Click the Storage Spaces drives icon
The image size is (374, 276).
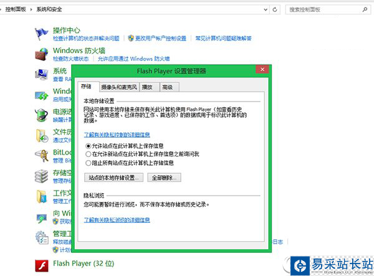pos(41,176)
